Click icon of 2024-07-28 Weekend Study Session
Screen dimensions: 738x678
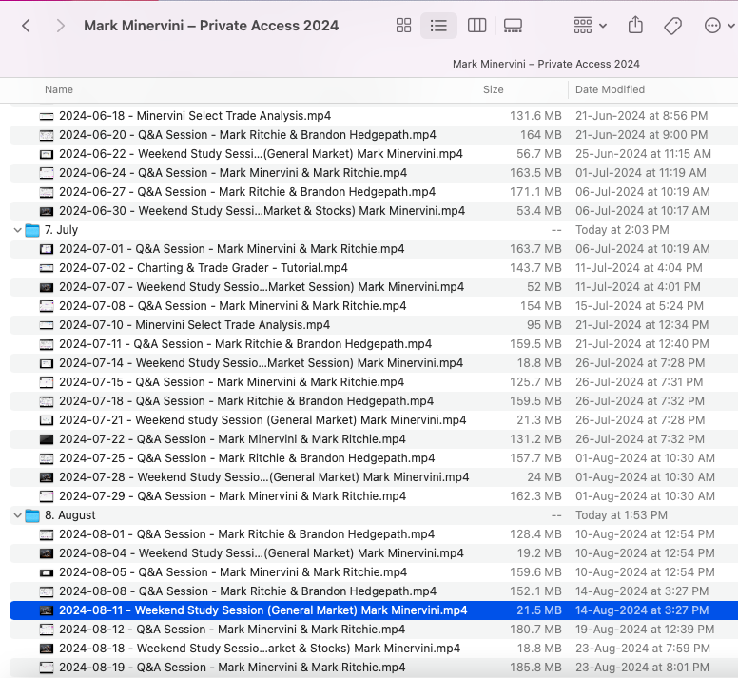[46, 477]
